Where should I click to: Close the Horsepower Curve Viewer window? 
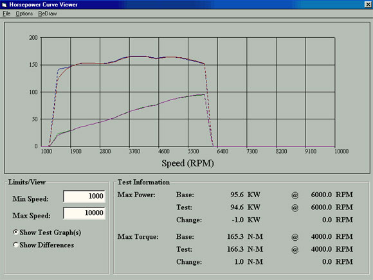pyautogui.click(x=368, y=4)
